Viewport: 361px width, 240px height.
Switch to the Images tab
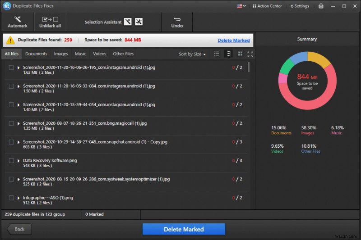(x=61, y=54)
